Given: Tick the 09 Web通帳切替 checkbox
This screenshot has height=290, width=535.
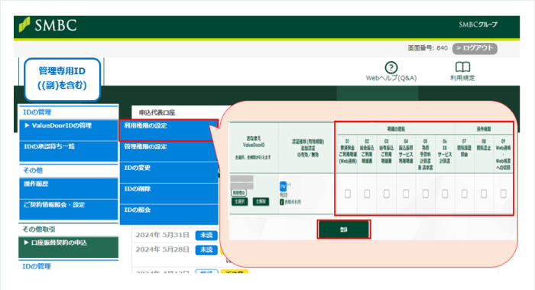Looking at the screenshot, I should coord(503,194).
